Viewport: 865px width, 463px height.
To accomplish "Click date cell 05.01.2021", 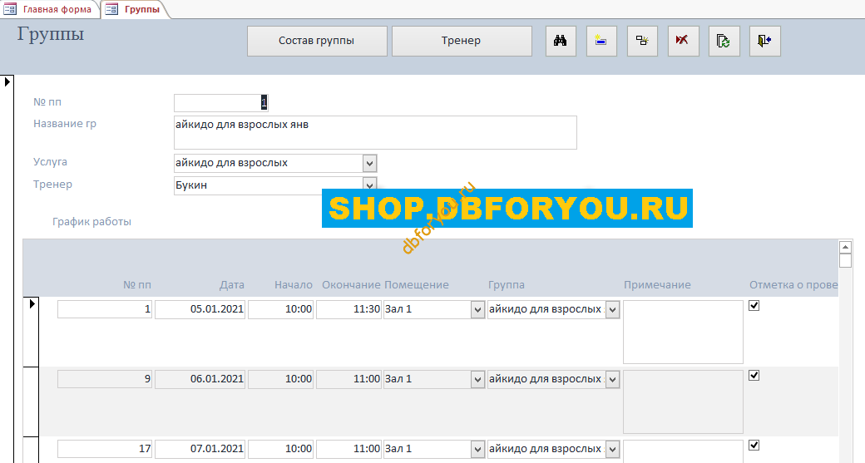I will click(x=200, y=309).
